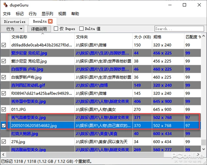Toggle the Delta 值 checkbox
207x165 pixels.
pyautogui.click(x=82, y=29)
